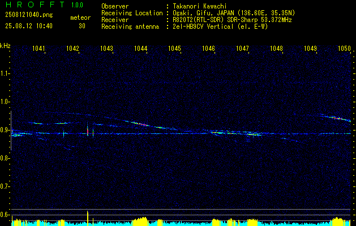This screenshot has width=356, height=226.
Task: Click the bright red meteor echo near 1044
Action: tap(142, 124)
